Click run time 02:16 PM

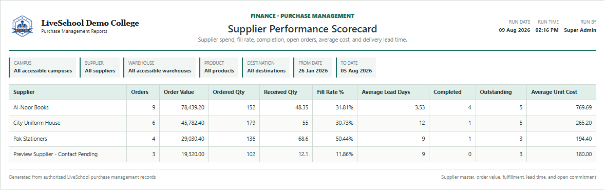point(547,30)
